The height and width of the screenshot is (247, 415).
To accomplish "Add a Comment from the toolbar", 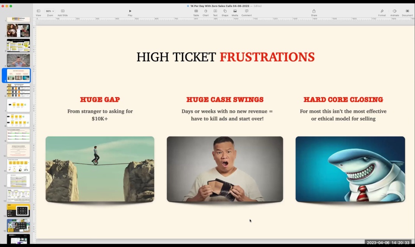I will tap(246, 13).
